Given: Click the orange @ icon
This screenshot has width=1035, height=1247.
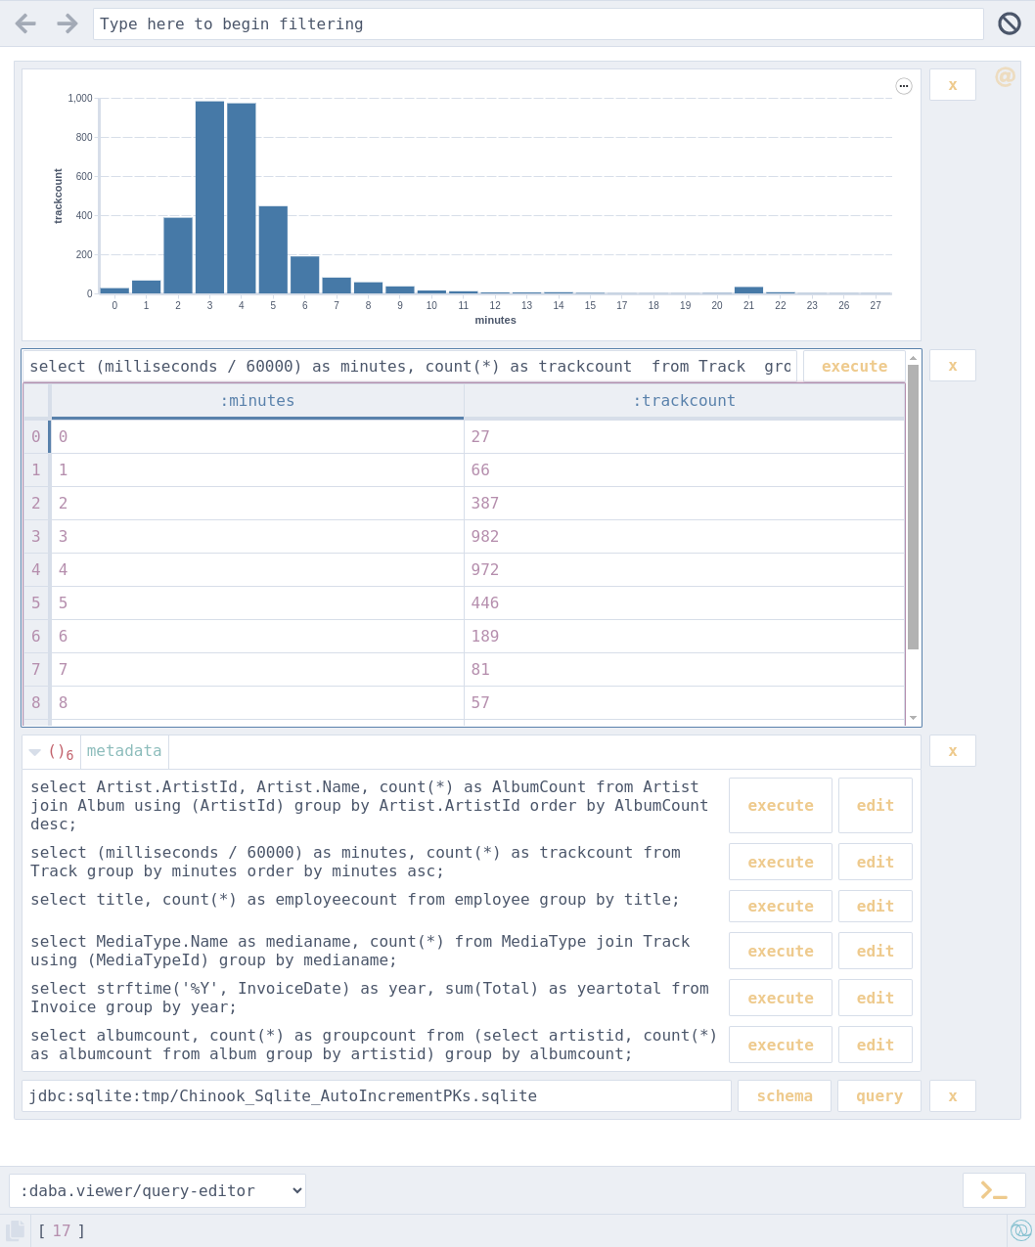Looking at the screenshot, I should 1005,76.
